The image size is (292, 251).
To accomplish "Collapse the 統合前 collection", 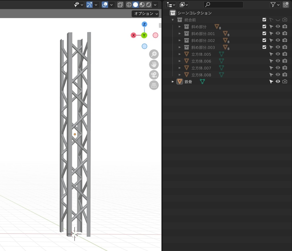I will click(x=173, y=20).
